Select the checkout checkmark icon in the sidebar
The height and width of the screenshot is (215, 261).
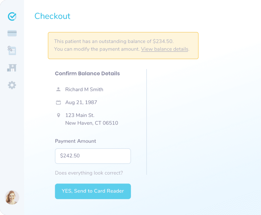tap(12, 16)
